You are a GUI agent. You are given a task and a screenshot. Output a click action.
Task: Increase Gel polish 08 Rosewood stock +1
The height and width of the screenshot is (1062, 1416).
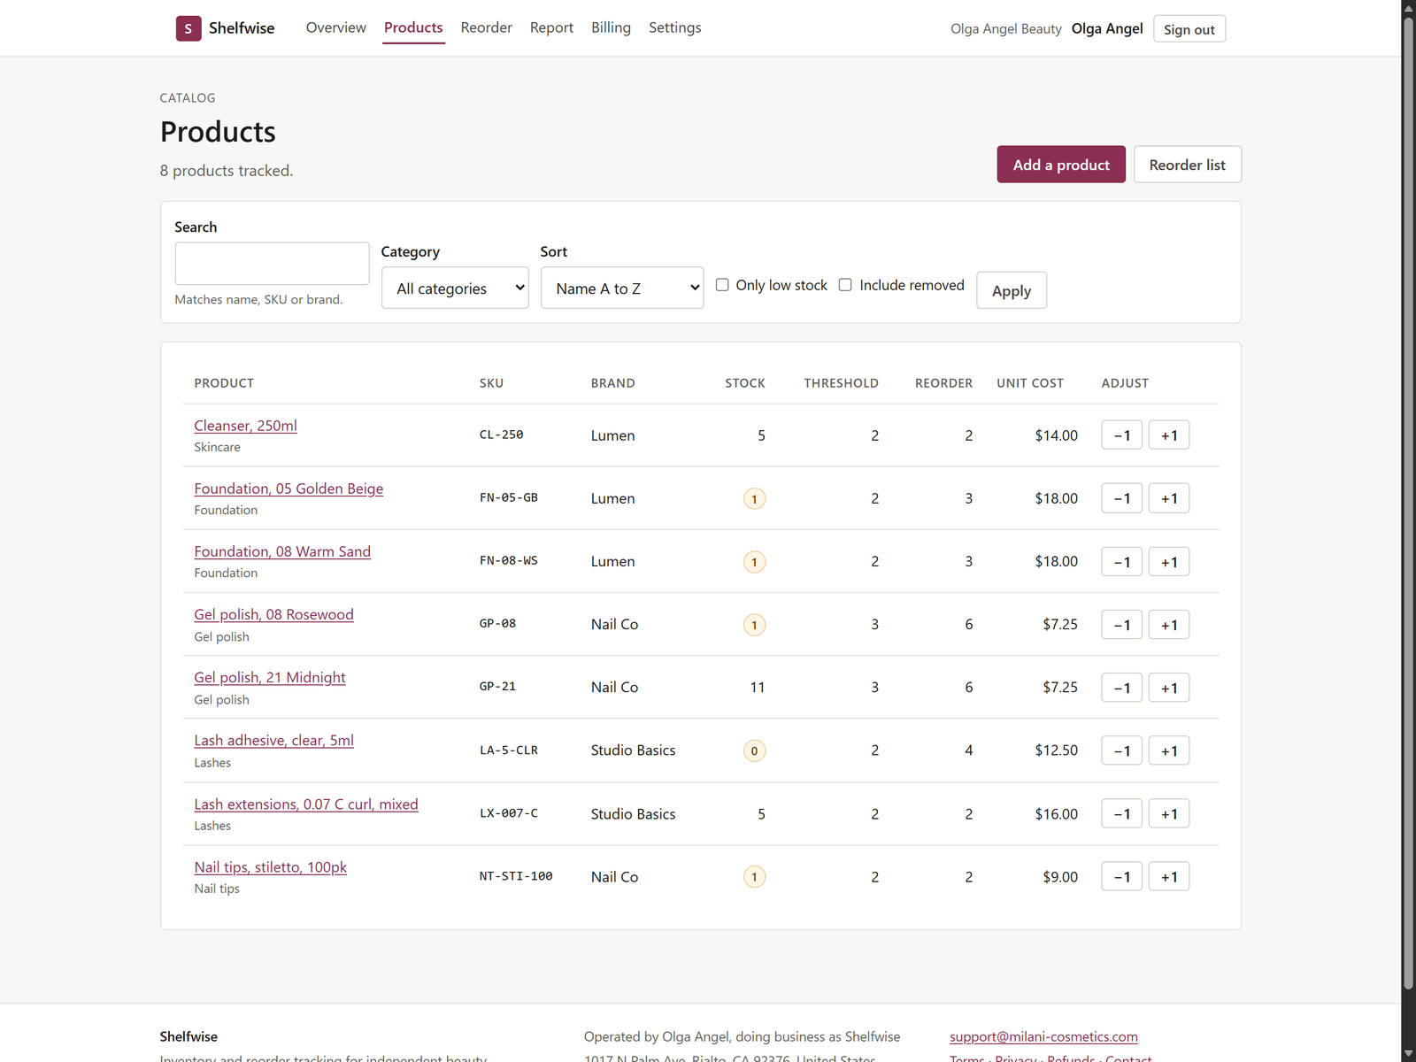click(x=1169, y=625)
